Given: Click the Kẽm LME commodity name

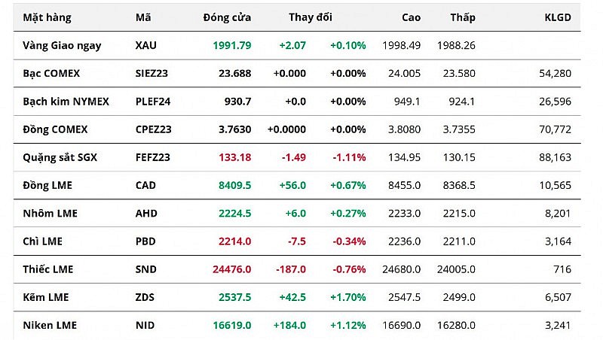Looking at the screenshot, I should (45, 297).
